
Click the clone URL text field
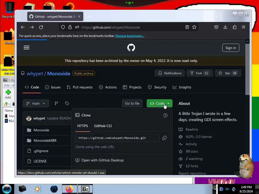pos(117,138)
